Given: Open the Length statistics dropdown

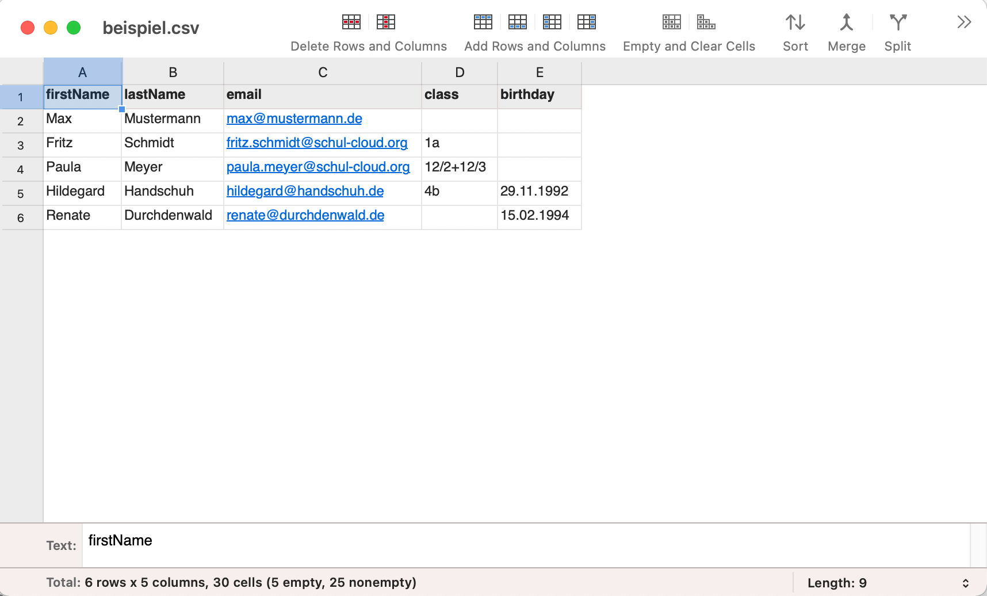Looking at the screenshot, I should point(965,583).
